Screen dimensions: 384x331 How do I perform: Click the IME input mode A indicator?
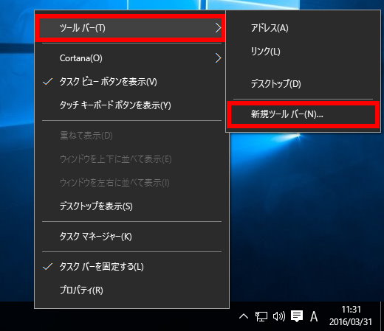pos(314,316)
